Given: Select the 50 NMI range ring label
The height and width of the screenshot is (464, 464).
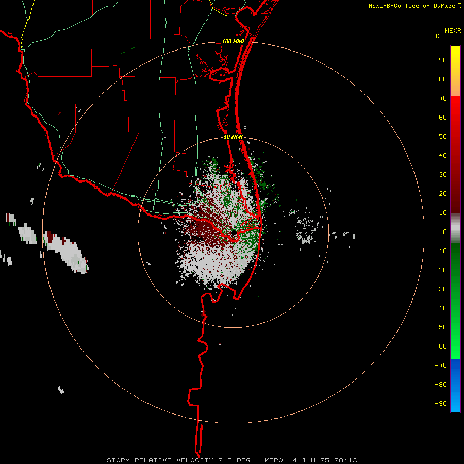Looking at the screenshot, I should (233, 137).
